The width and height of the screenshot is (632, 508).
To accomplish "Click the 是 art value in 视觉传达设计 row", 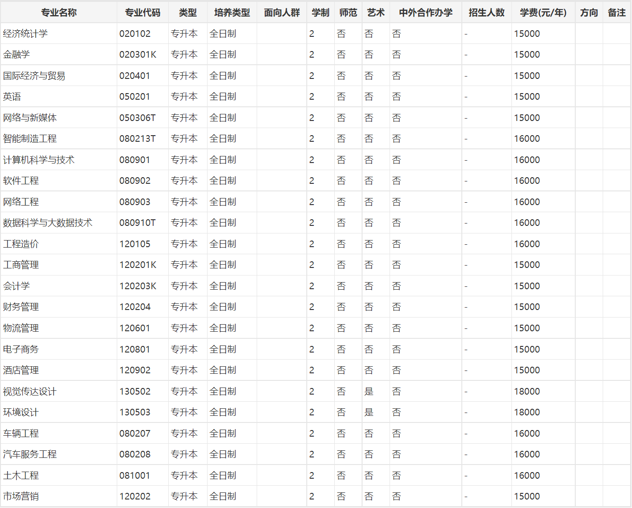I will [369, 392].
